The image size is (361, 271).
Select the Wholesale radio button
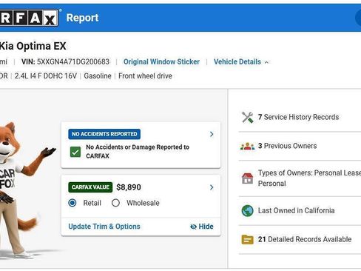click(x=115, y=203)
